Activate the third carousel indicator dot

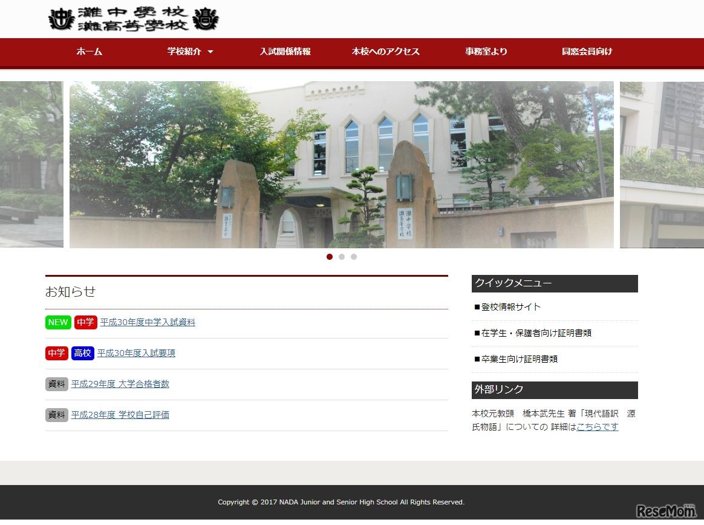tap(354, 257)
